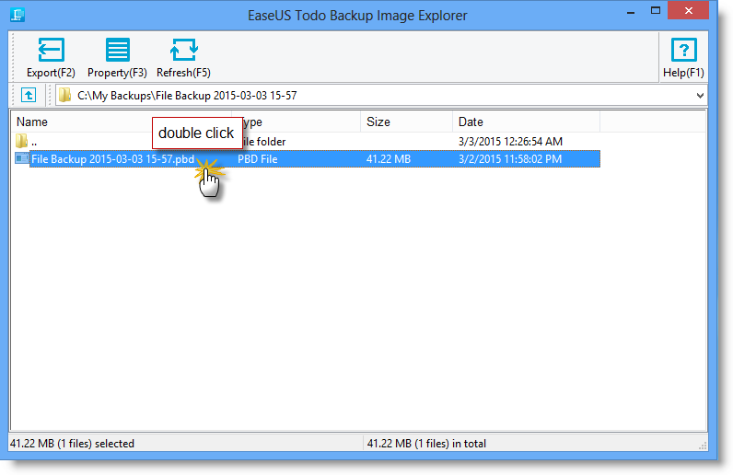
Task: Click the window resize grip in the status bar
Action: [x=702, y=446]
